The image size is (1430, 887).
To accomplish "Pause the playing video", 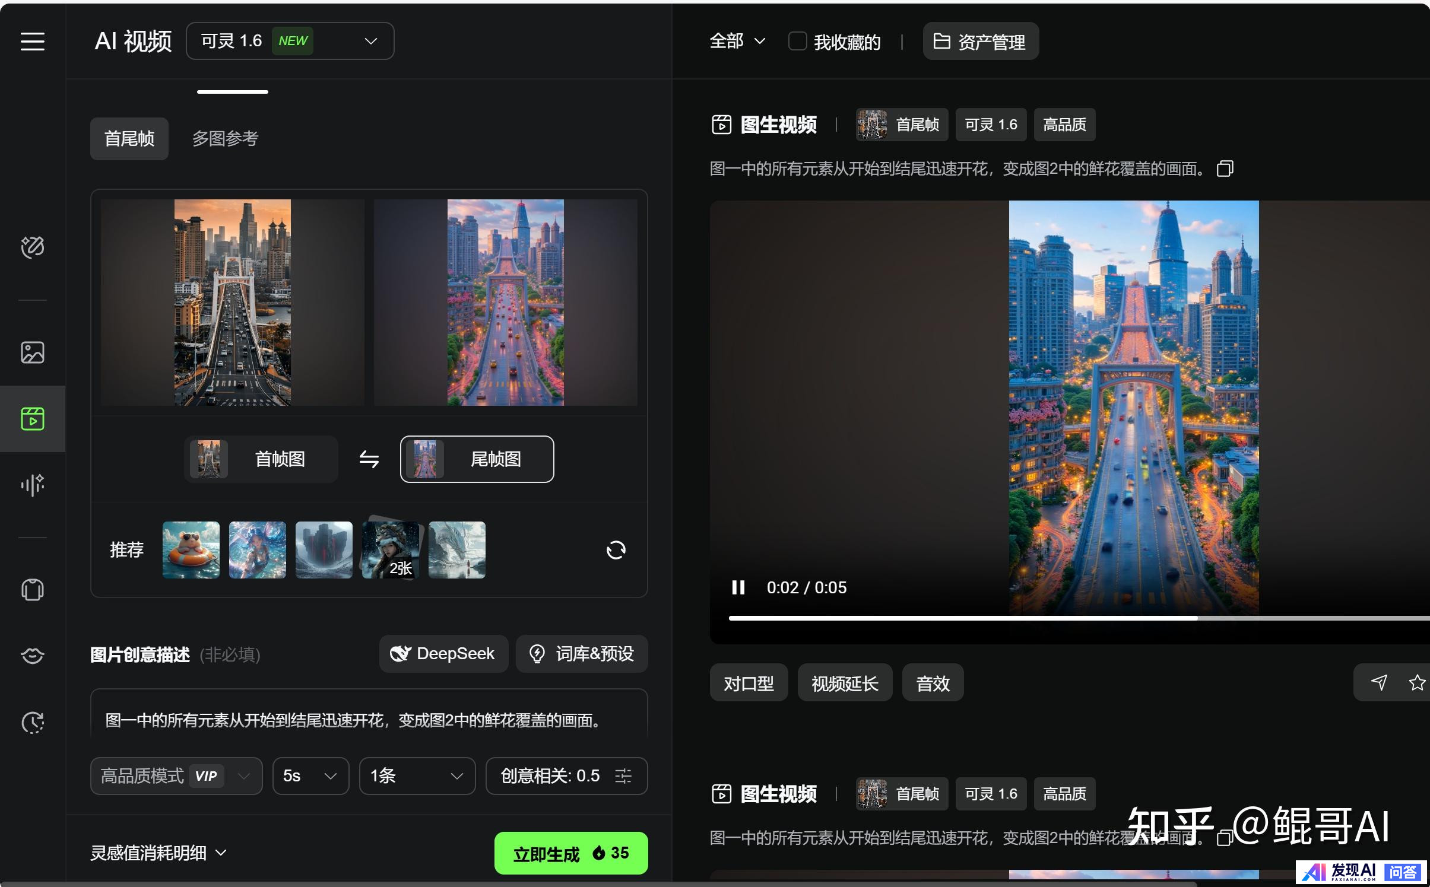I will 738,587.
